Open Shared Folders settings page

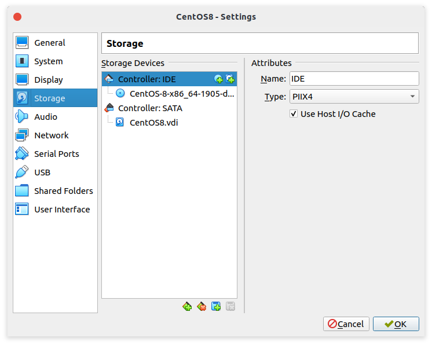coord(55,191)
